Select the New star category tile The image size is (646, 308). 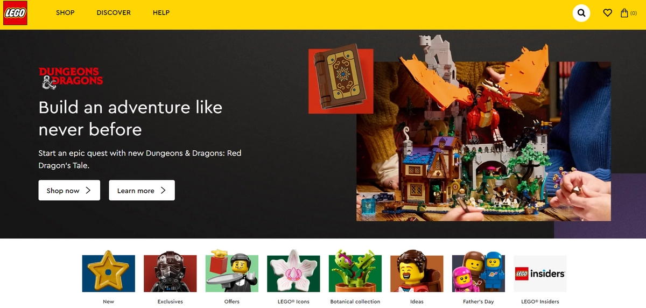(108, 274)
